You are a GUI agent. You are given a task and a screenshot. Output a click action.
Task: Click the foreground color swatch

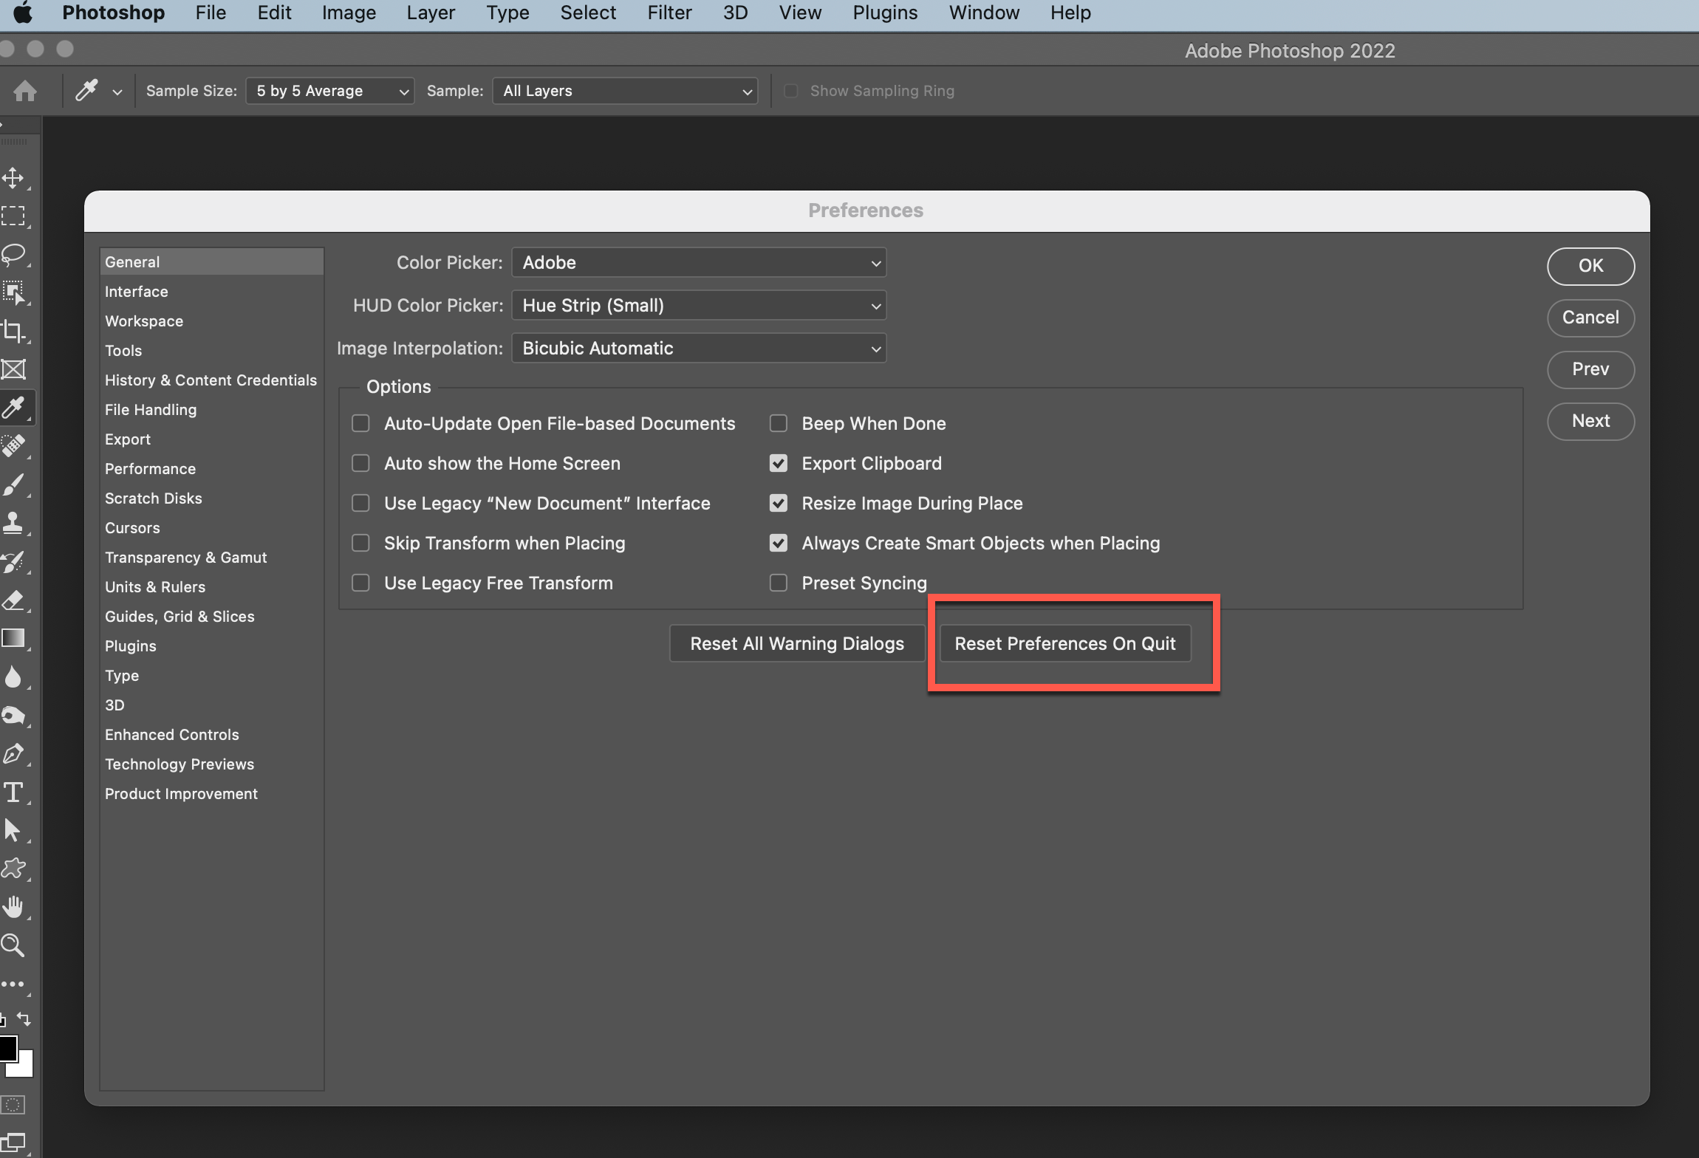coord(10,1049)
